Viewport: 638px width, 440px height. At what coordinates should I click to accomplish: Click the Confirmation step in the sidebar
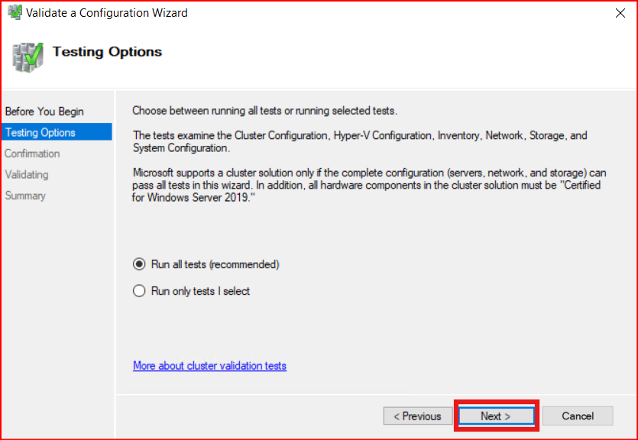(32, 154)
